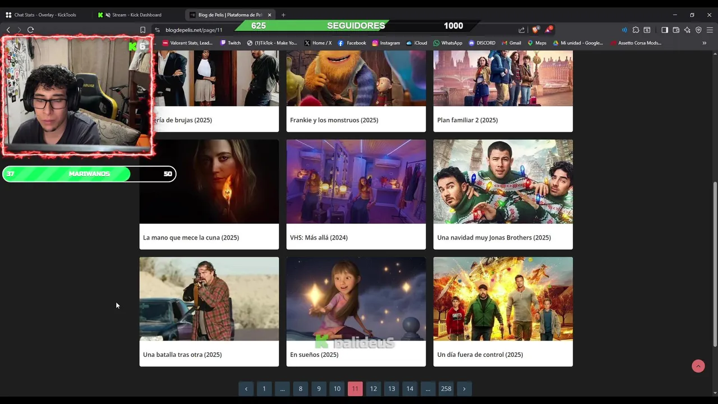Viewport: 718px width, 404px height.
Task: Open the Brave Wallet icon
Action: (x=676, y=30)
